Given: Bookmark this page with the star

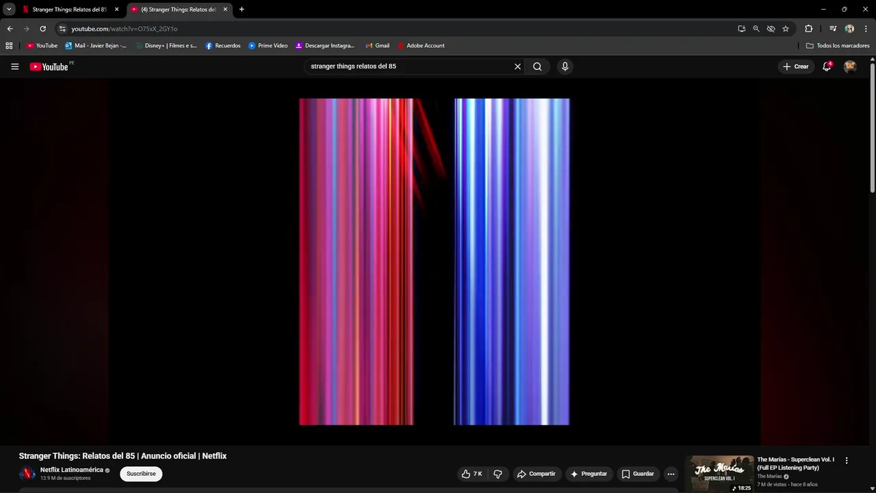Looking at the screenshot, I should (786, 29).
